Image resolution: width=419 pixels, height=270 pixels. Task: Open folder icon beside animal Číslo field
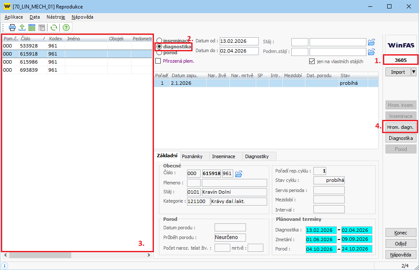coord(239,173)
